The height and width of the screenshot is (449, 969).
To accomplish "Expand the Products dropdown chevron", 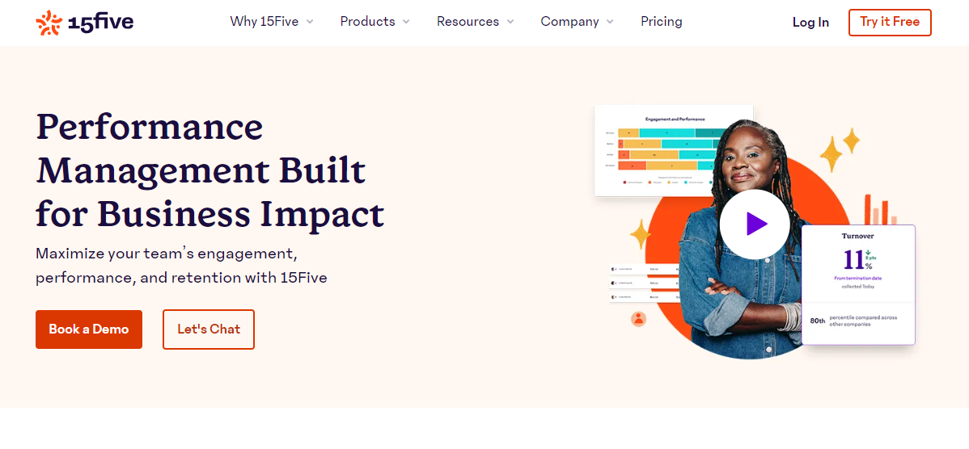I will pos(406,22).
